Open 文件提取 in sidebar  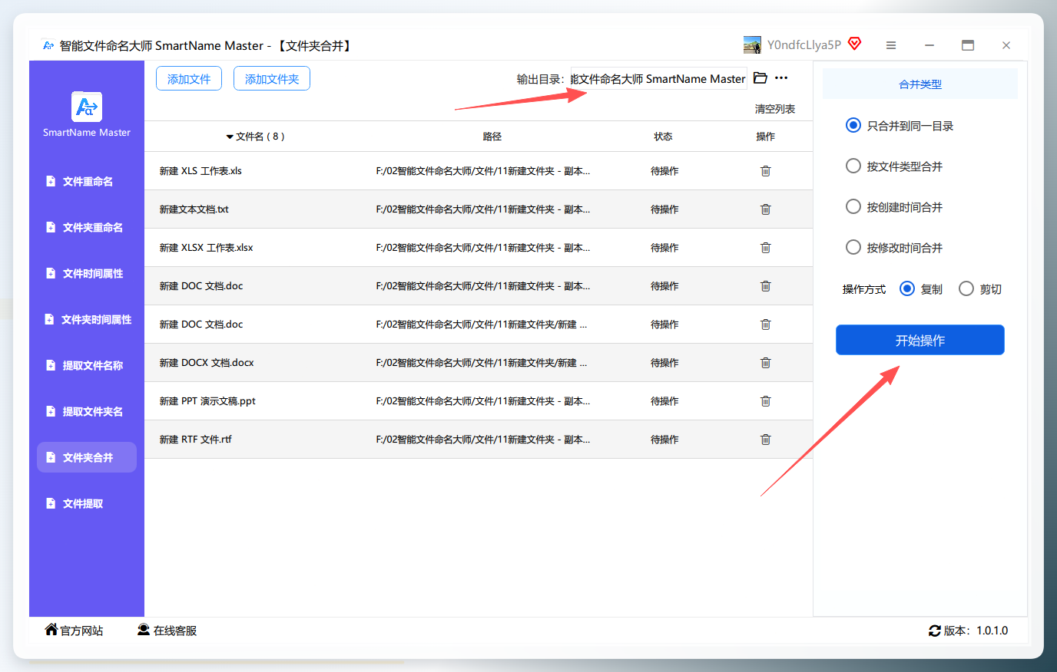click(87, 504)
